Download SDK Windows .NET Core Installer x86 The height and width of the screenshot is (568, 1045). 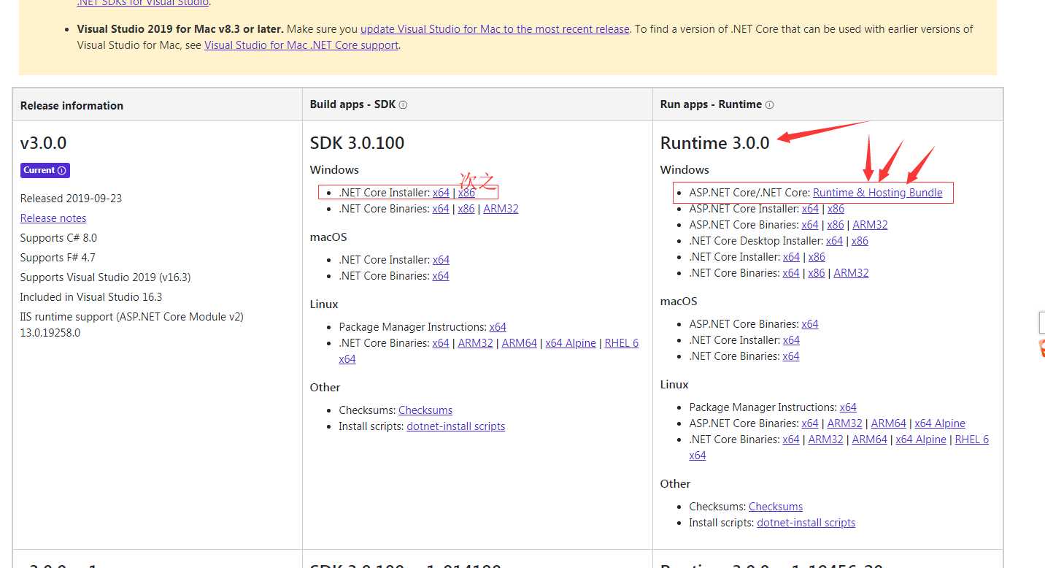[x=466, y=193]
